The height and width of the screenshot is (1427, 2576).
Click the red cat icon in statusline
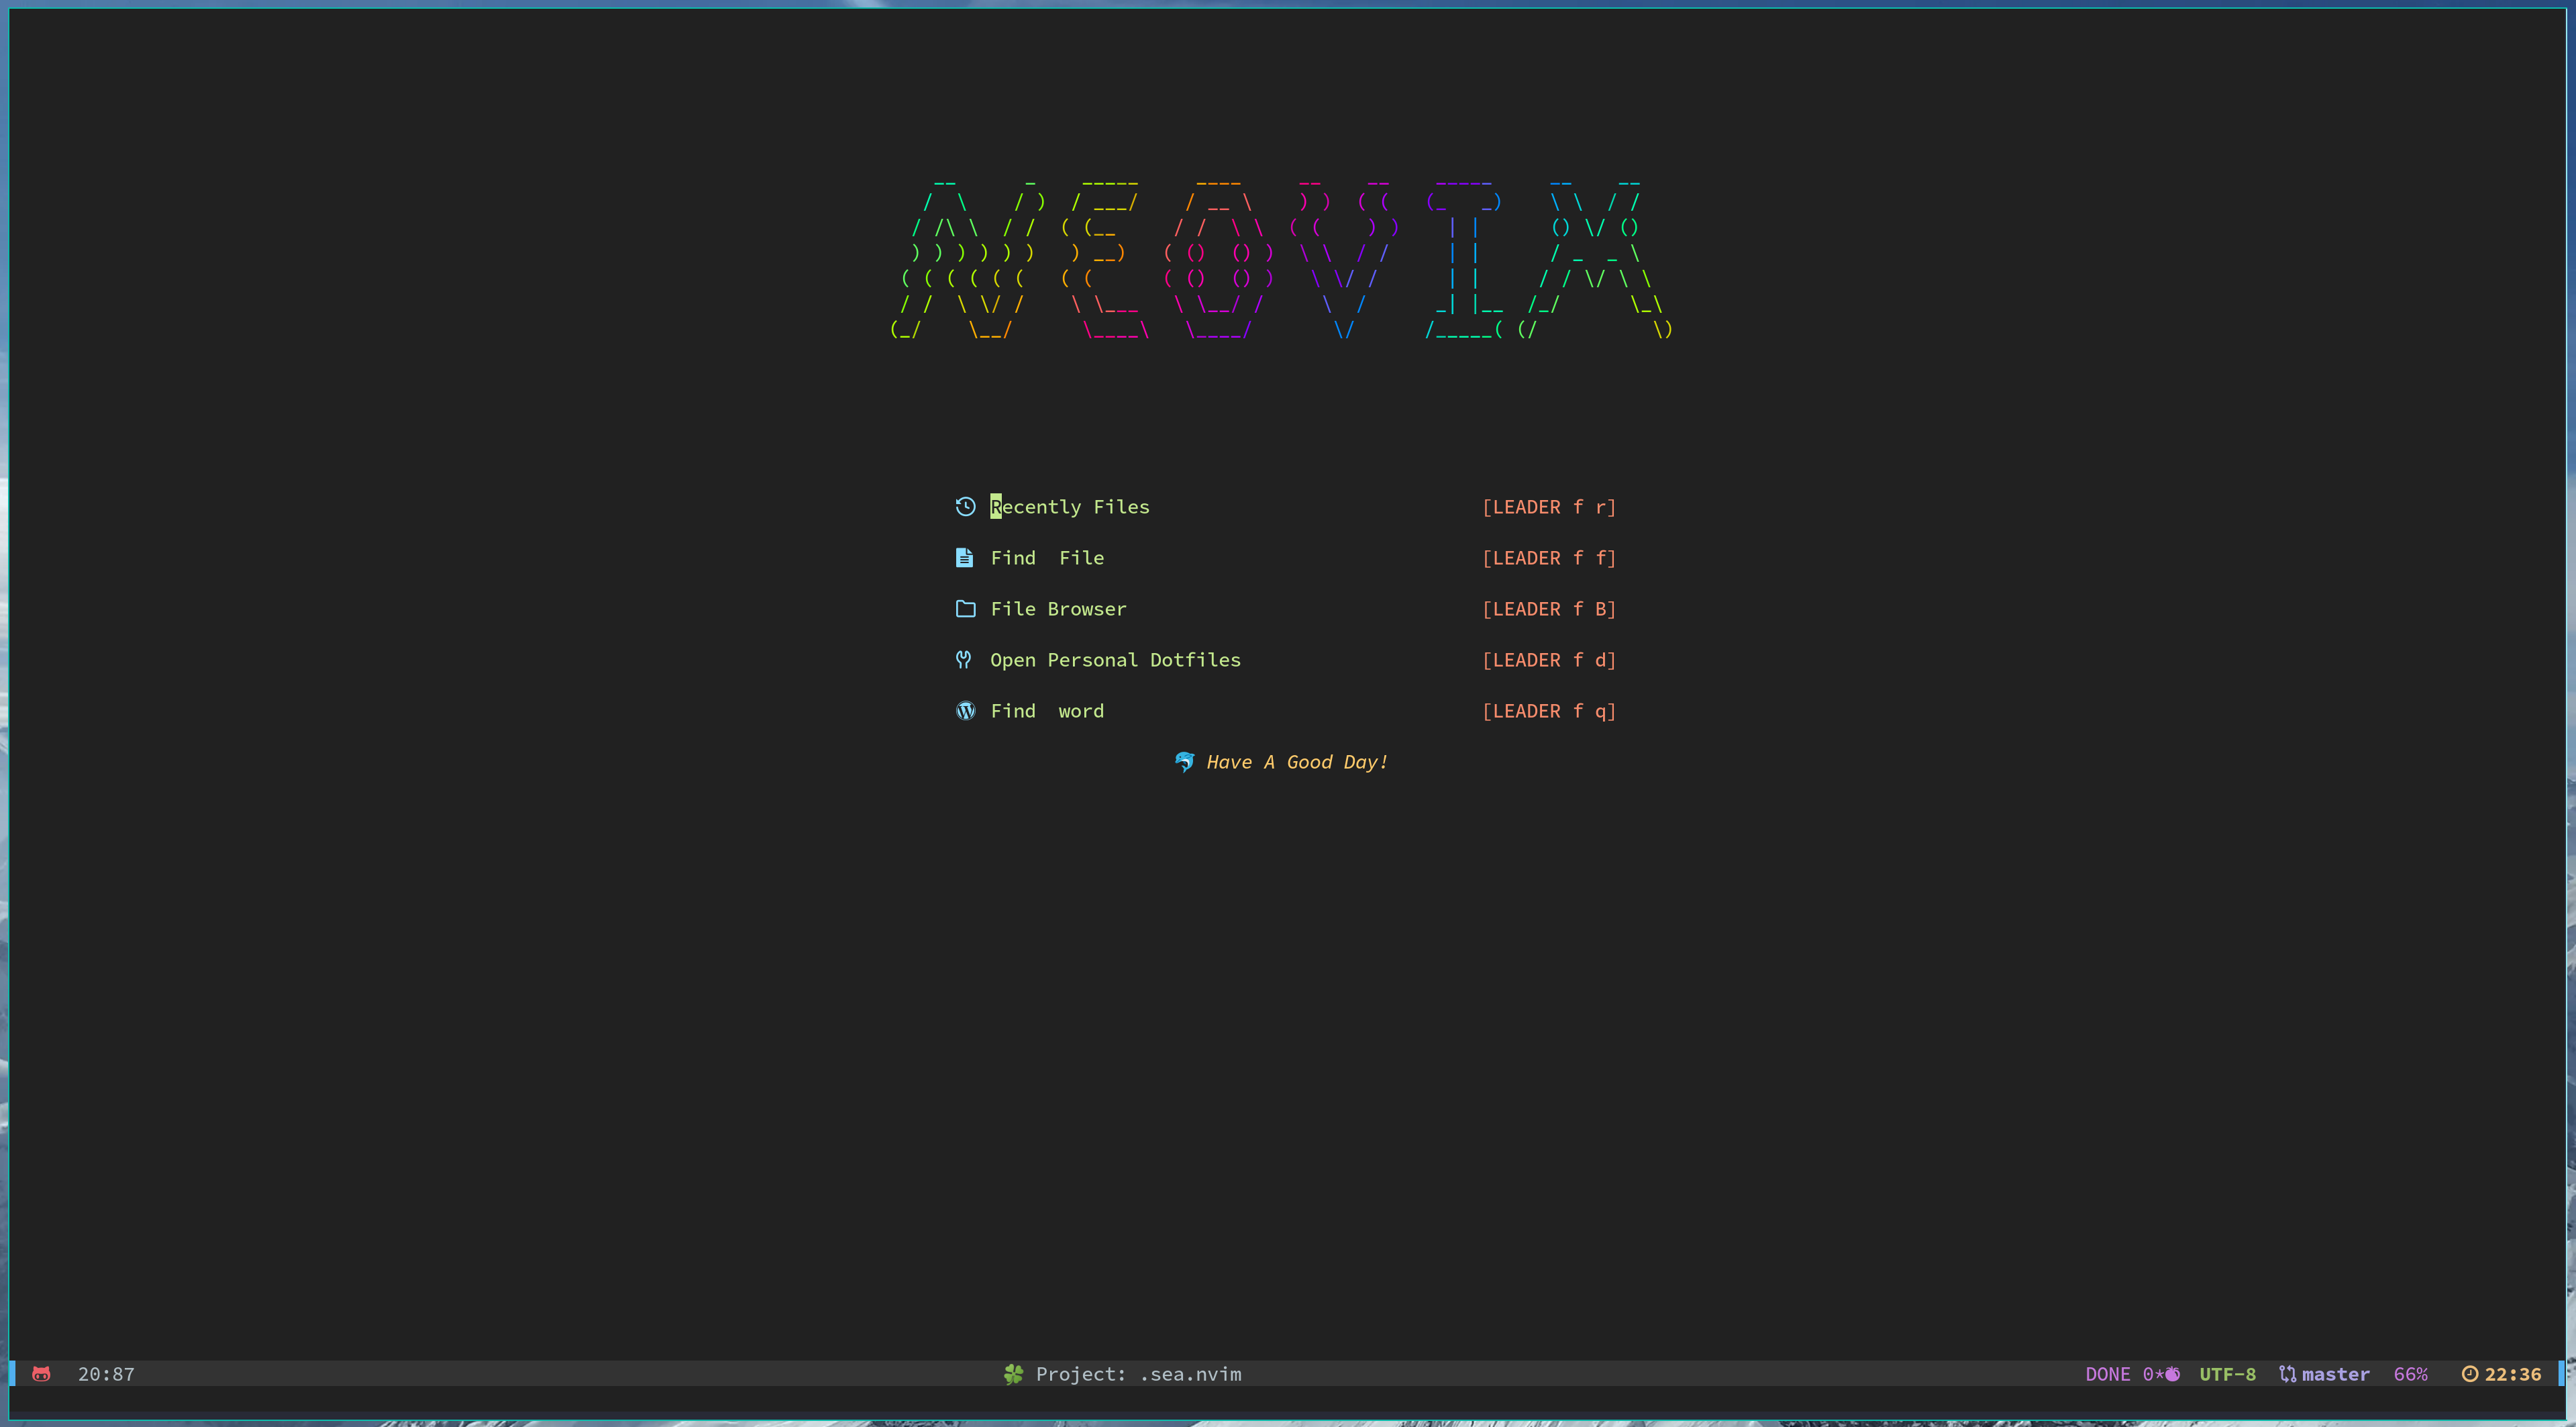41,1374
